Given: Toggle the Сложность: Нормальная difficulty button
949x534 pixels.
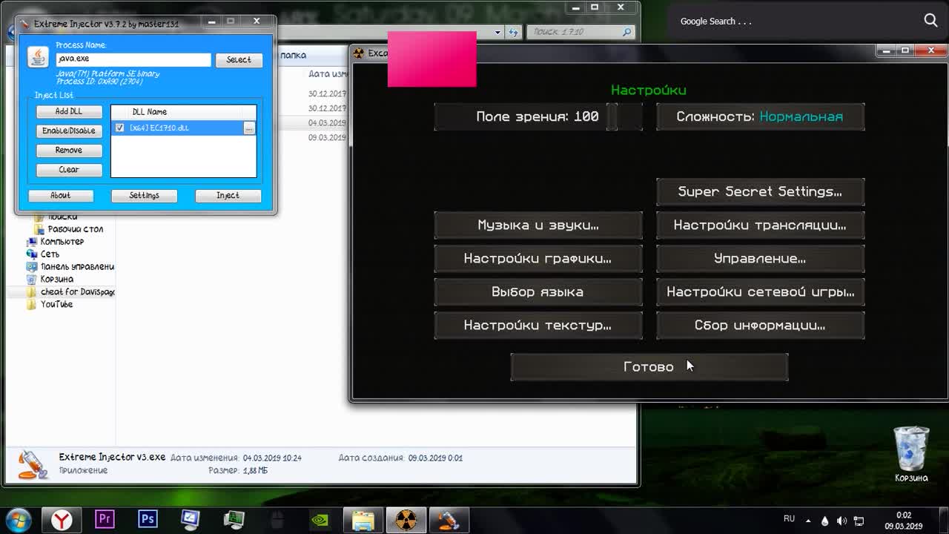Looking at the screenshot, I should 760,116.
